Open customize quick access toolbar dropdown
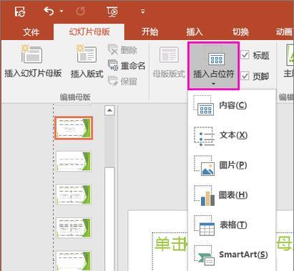This screenshot has width=294, height=271. click(x=143, y=11)
